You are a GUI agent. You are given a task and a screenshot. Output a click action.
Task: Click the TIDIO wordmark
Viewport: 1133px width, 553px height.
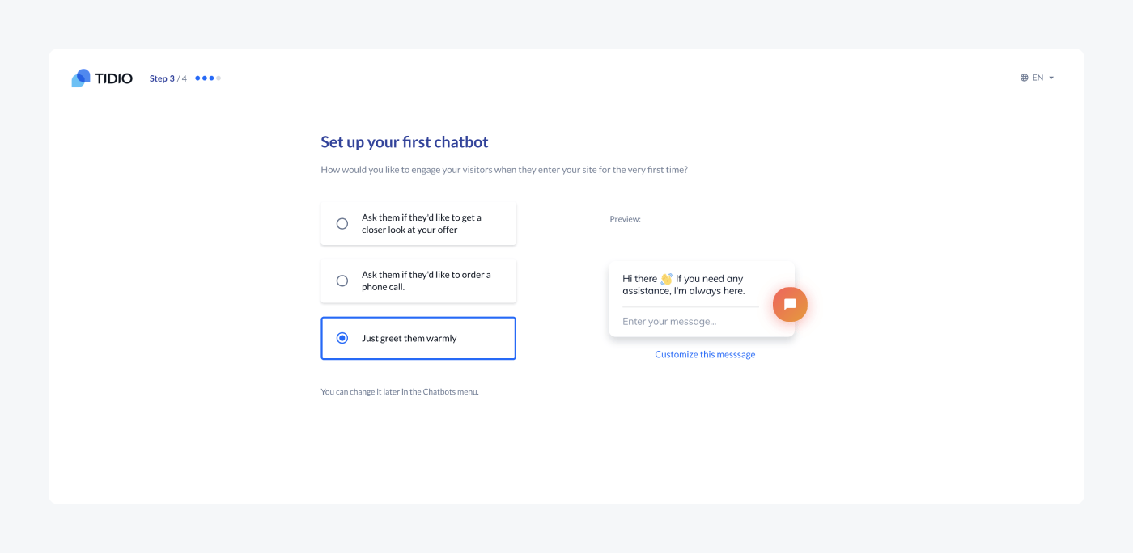pos(113,78)
